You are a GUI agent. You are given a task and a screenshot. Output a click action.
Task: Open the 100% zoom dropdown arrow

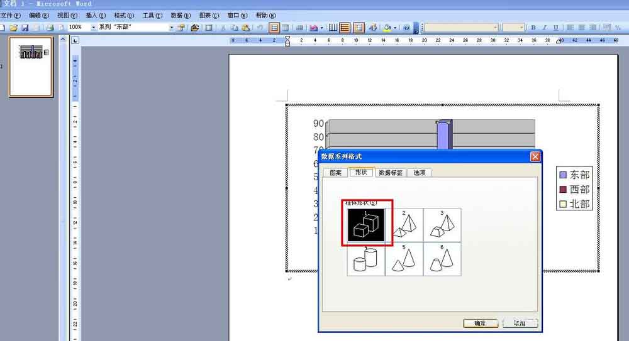(93, 27)
